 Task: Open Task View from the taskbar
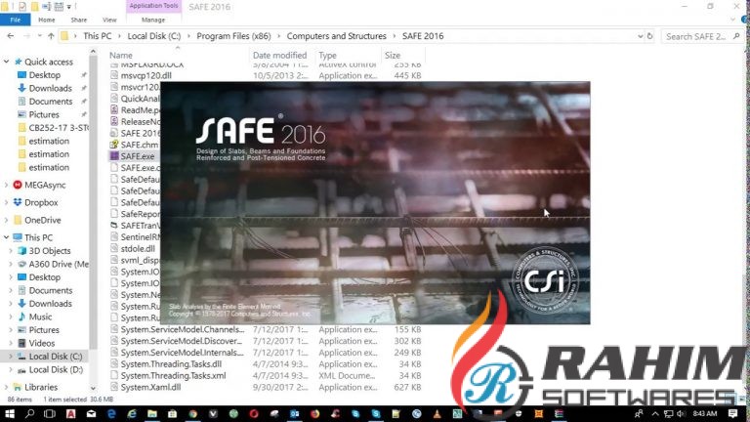[x=50, y=414]
